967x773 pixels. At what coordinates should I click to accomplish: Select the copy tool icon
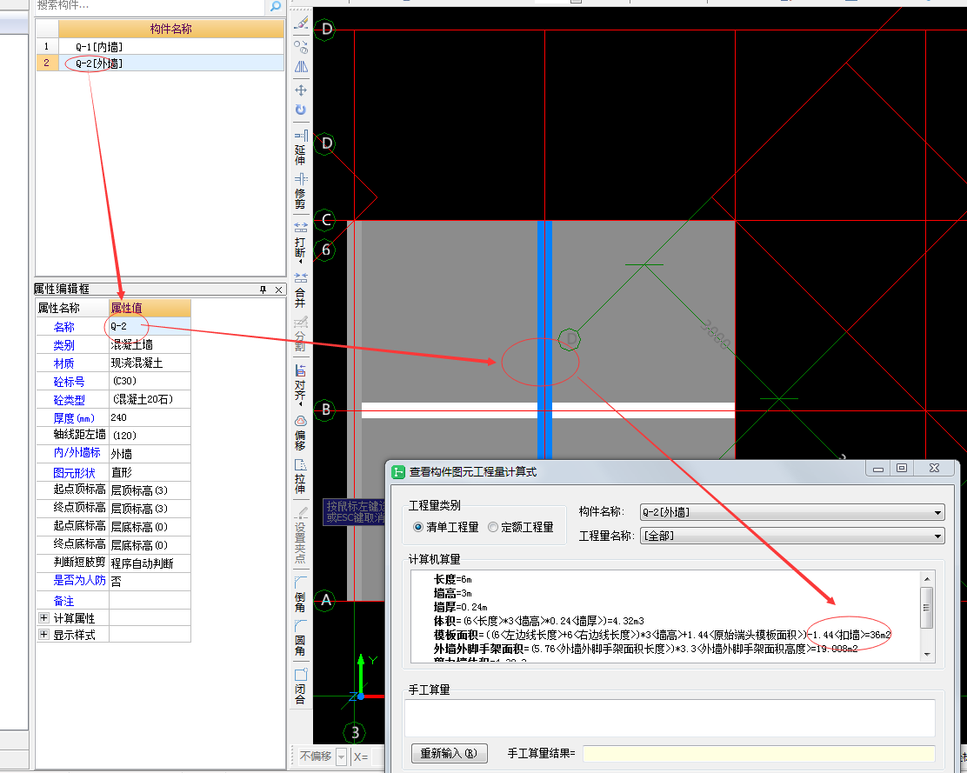click(301, 47)
